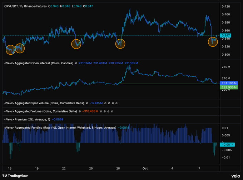Click the 231.401M open interest legend value

[100, 63]
